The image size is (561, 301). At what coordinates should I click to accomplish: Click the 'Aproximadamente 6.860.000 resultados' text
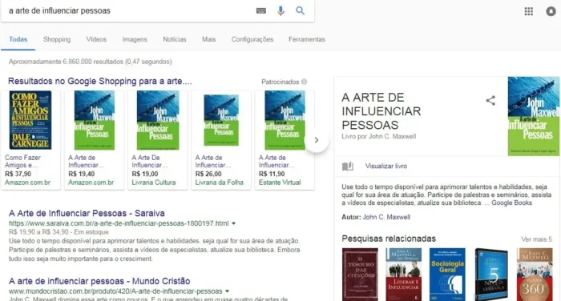pos(90,62)
